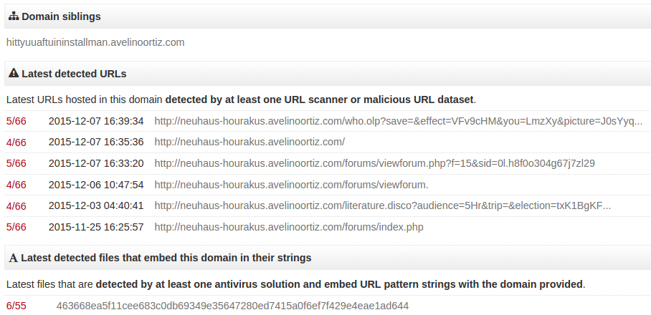Click the 5/66 ratio dated 2015-11-25 16:25:57
This screenshot has width=651, height=315.
pyautogui.click(x=16, y=227)
